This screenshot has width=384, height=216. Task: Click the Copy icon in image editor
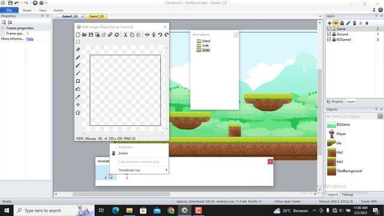coord(132,35)
